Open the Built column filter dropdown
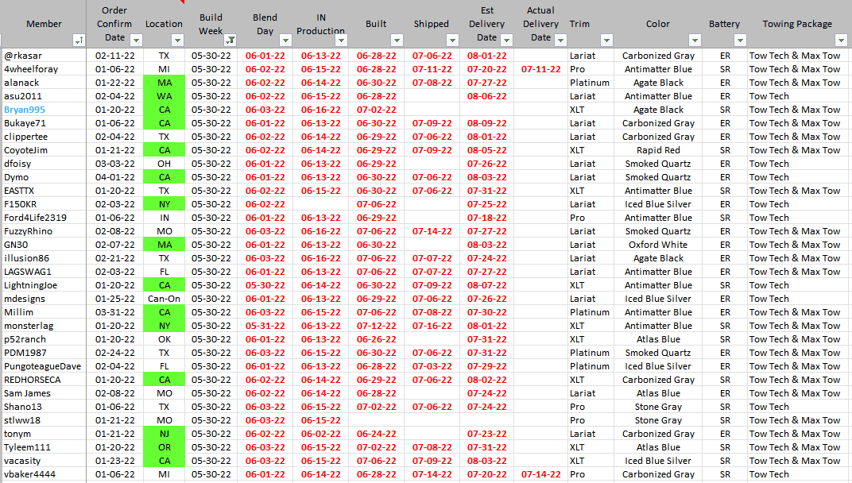 pyautogui.click(x=397, y=41)
